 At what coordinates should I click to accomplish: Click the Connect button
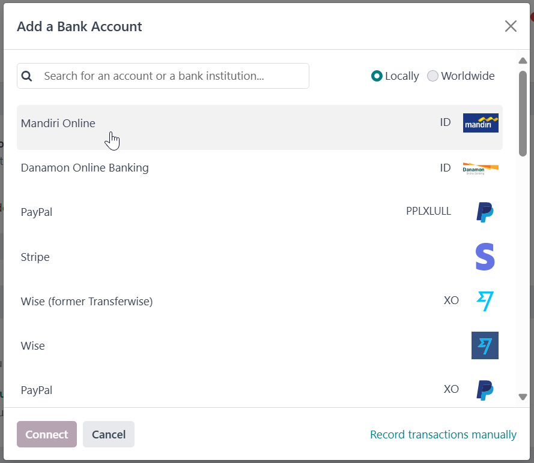pyautogui.click(x=47, y=434)
